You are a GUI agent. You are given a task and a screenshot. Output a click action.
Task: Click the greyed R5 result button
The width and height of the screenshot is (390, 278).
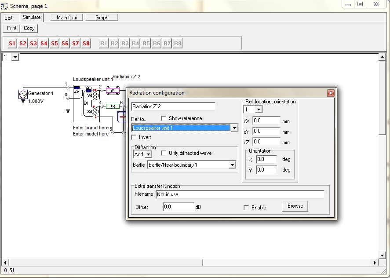tap(146, 43)
